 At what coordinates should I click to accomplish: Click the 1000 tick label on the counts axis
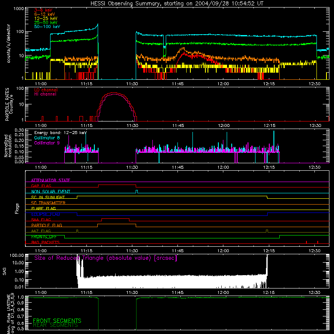click(19, 9)
